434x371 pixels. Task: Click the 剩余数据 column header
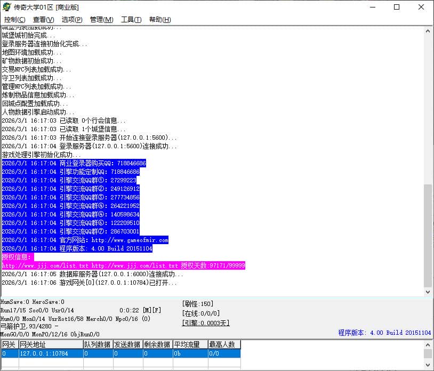tap(158, 344)
